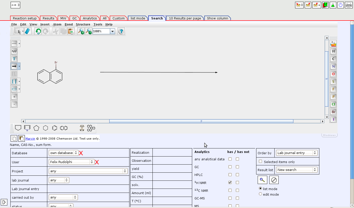Check 'has not' for any analytical data

click(237, 159)
